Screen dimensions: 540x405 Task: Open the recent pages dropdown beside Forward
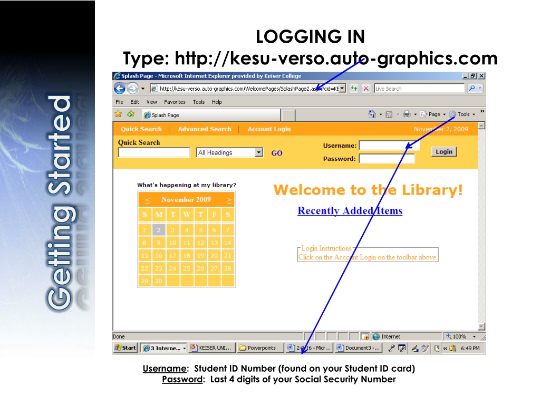point(143,89)
